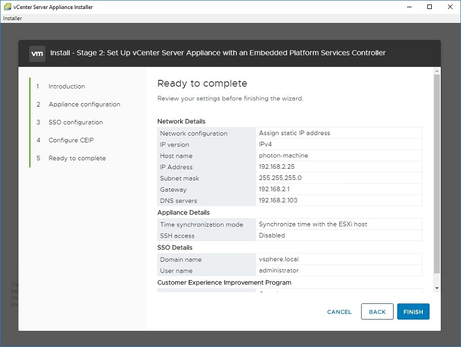Image resolution: width=461 pixels, height=347 pixels.
Task: Click the scrollbar up arrow
Action: pyautogui.click(x=437, y=71)
